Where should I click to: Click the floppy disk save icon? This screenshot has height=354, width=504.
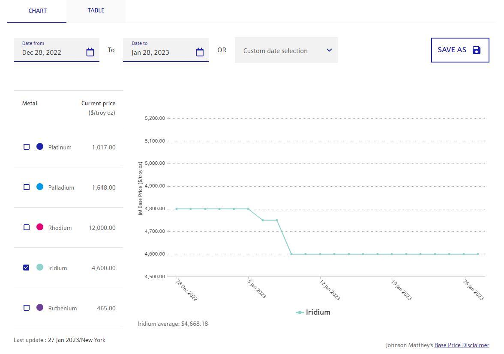tap(477, 50)
